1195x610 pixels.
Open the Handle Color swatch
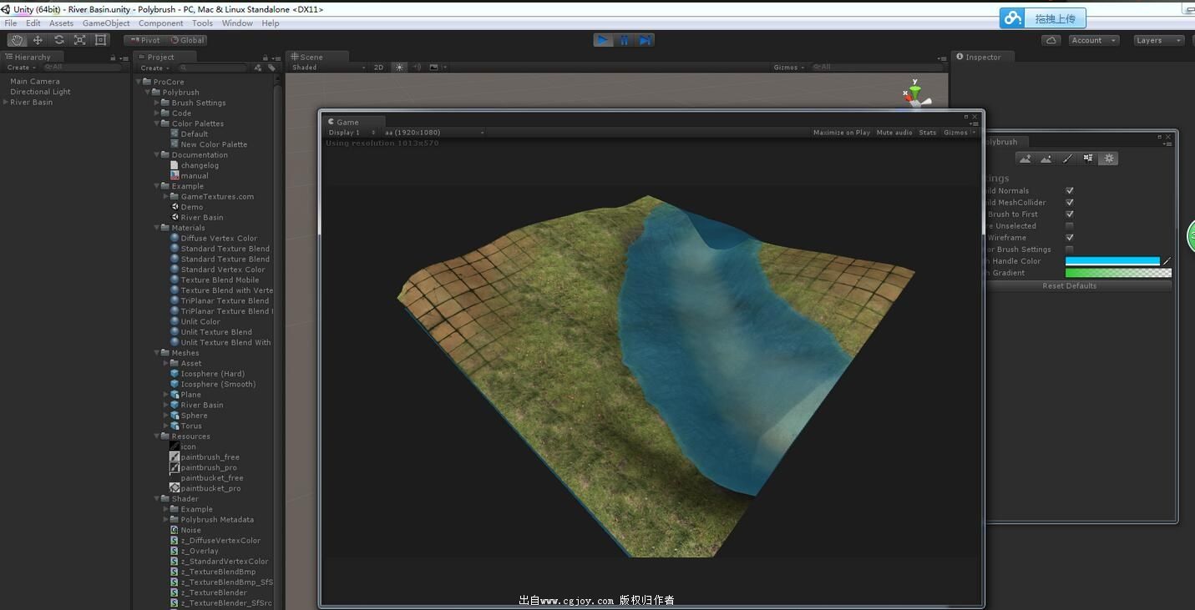pyautogui.click(x=1112, y=261)
